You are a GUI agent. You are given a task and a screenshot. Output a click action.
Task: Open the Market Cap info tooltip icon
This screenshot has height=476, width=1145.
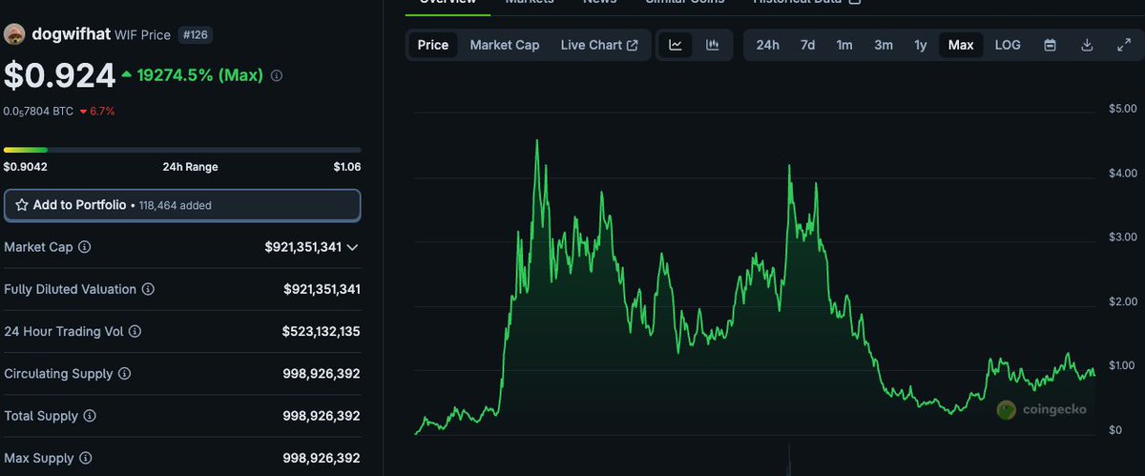(85, 247)
